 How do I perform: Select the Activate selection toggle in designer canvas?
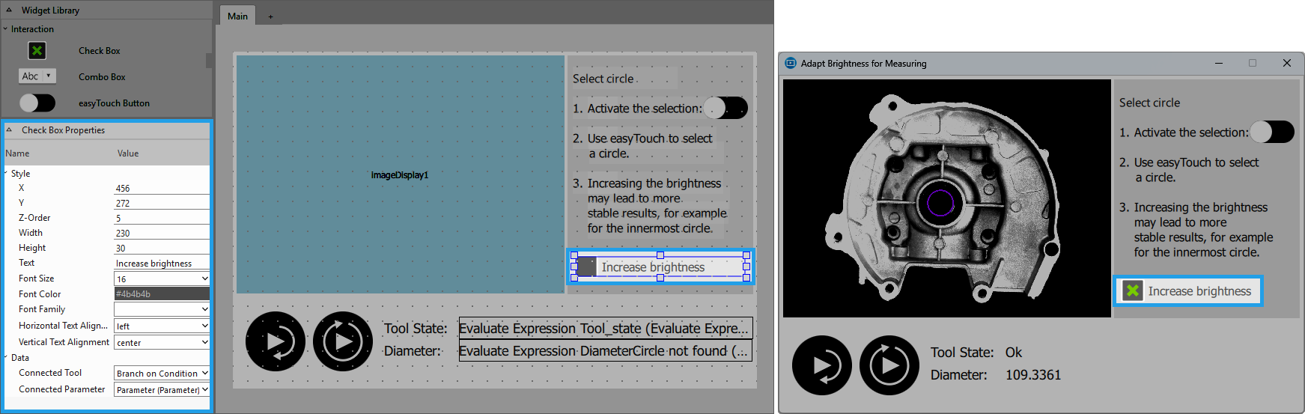click(725, 108)
